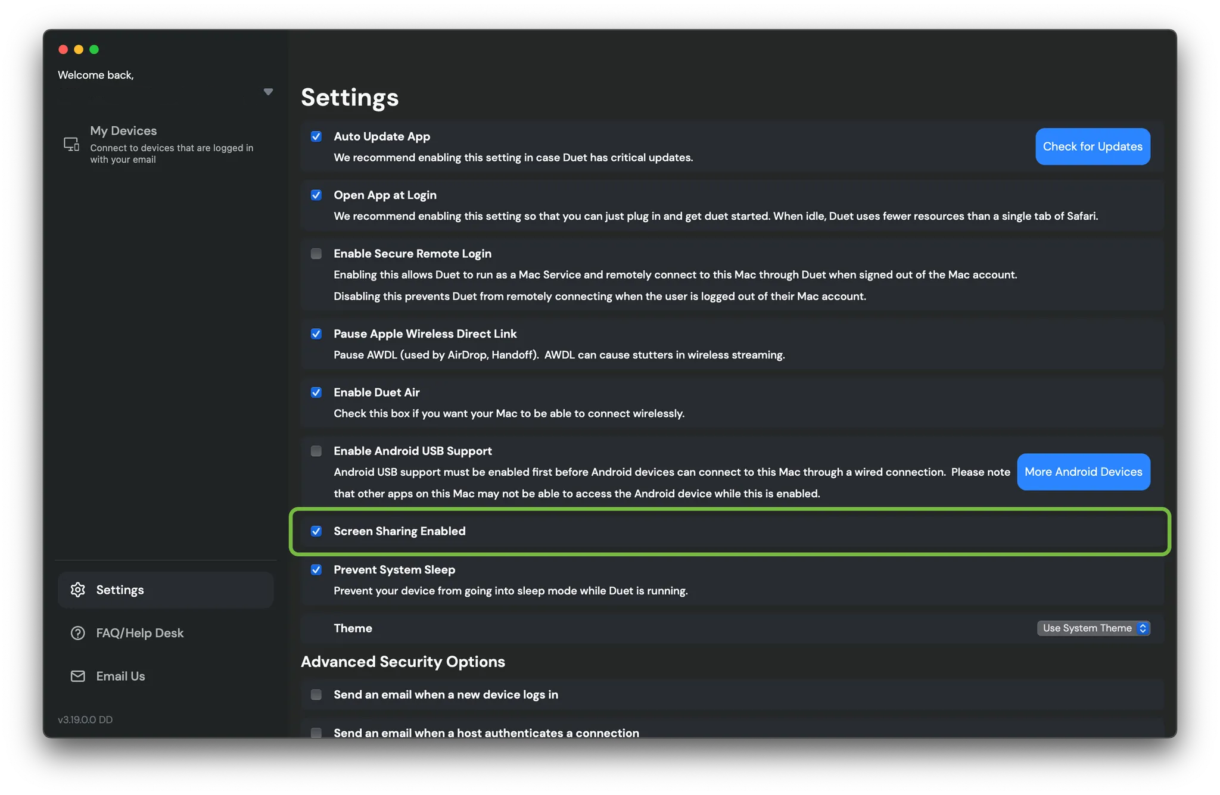Turn off Screen Sharing Enabled
Image resolution: width=1220 pixels, height=795 pixels.
point(316,531)
